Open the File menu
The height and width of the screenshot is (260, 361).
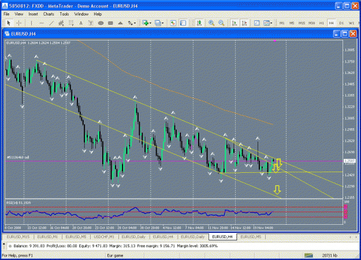pos(6,14)
